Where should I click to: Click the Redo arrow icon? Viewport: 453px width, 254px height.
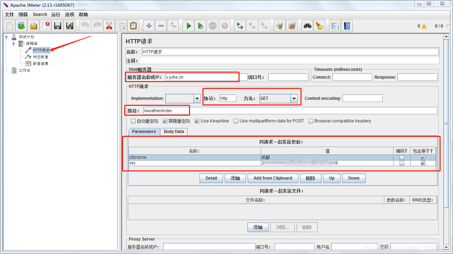coord(97,26)
